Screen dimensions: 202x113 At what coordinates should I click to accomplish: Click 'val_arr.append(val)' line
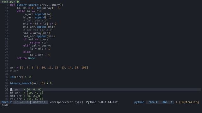[39, 36]
